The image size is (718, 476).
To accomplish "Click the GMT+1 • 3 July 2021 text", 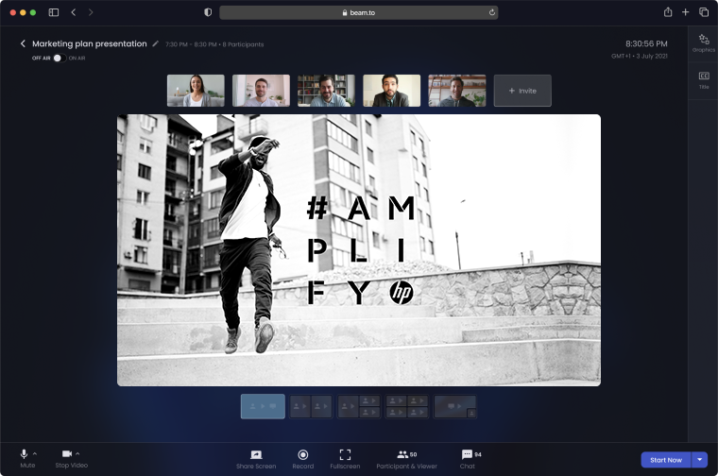I will point(640,57).
